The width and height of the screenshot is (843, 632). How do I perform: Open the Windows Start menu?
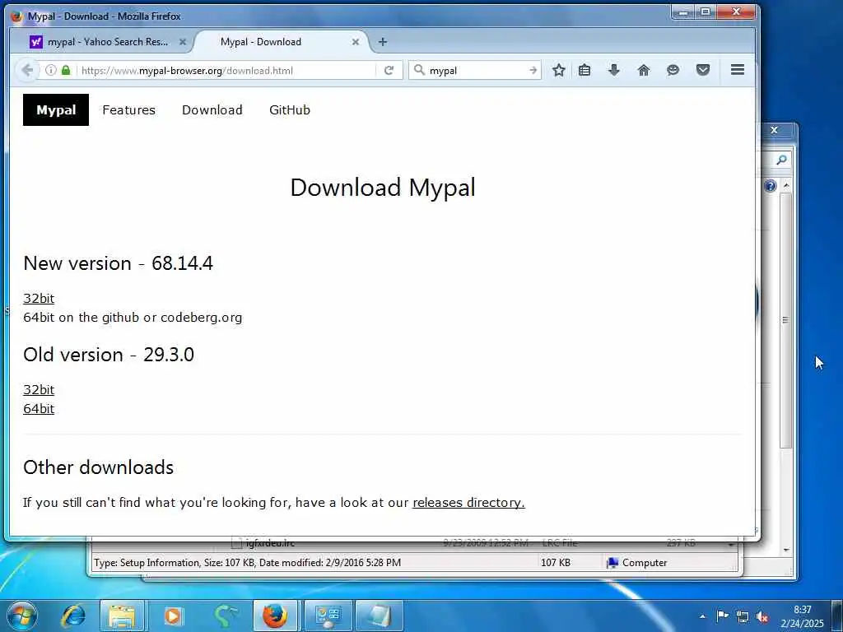pos(21,616)
